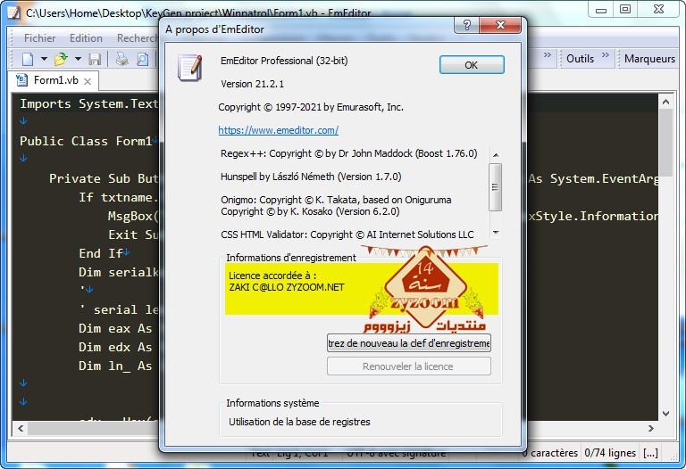
Task: Click the OK button in About dialog
Action: coord(472,65)
